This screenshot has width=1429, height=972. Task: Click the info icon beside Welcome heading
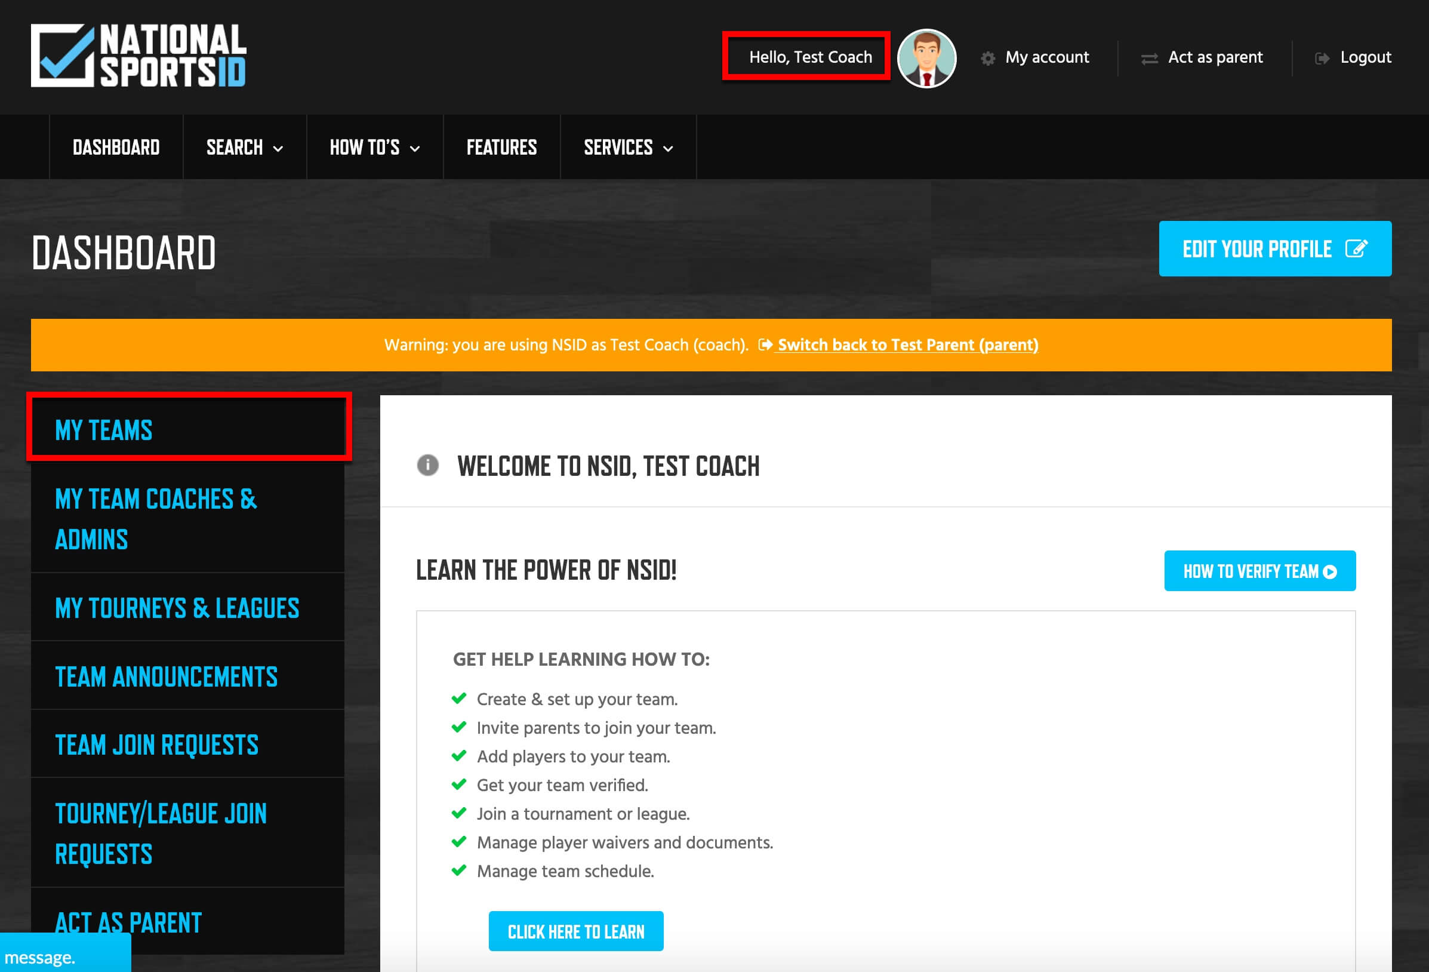(x=428, y=465)
